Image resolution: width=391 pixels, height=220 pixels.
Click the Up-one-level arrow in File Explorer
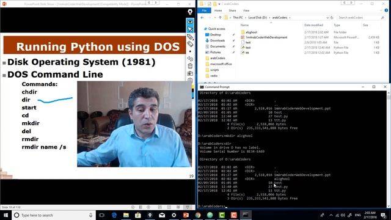click(x=220, y=18)
